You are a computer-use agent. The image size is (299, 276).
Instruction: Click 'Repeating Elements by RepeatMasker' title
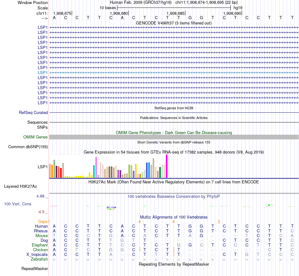[174, 264]
